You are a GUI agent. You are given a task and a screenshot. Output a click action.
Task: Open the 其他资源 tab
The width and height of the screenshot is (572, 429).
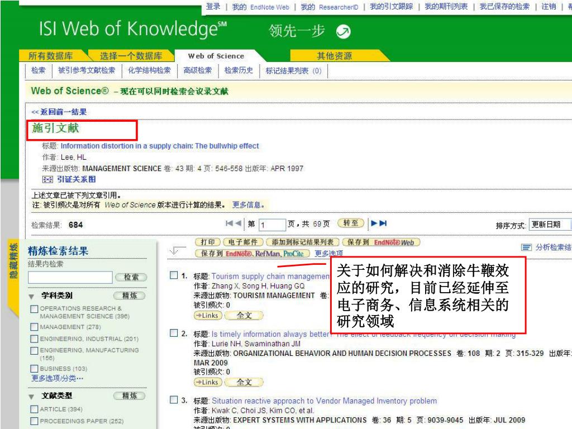[334, 56]
